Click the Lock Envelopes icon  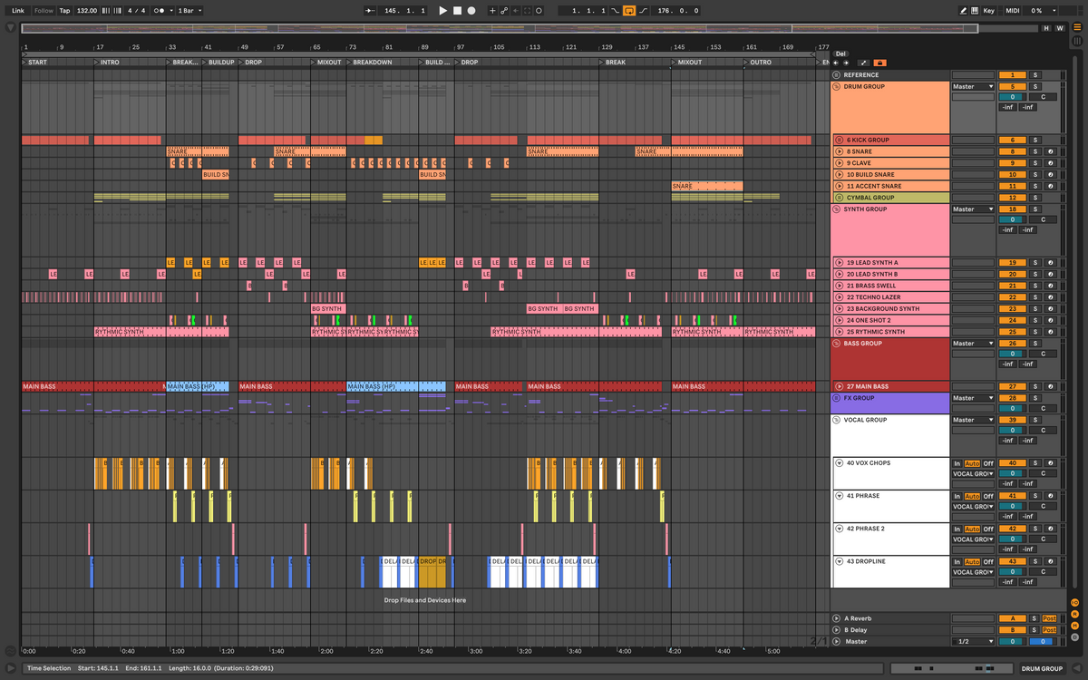pyautogui.click(x=879, y=63)
